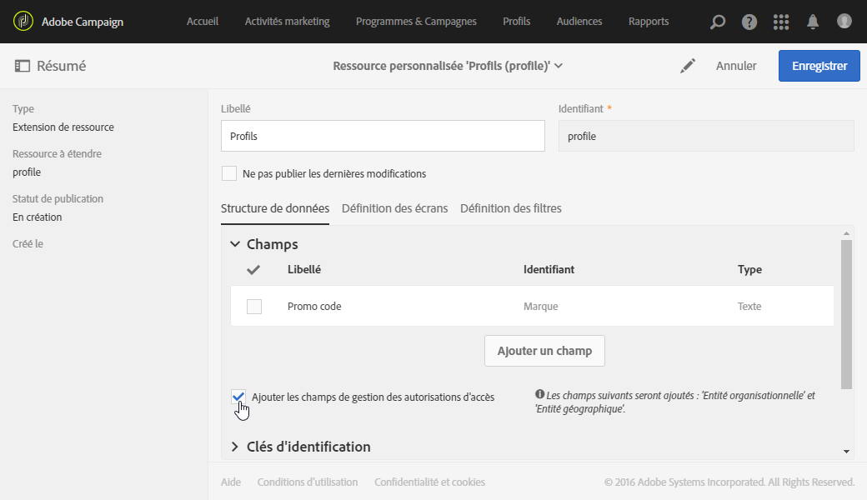867x500 pixels.
Task: Enable 'Ne pas publier les dernières modifications'
Action: (229, 173)
